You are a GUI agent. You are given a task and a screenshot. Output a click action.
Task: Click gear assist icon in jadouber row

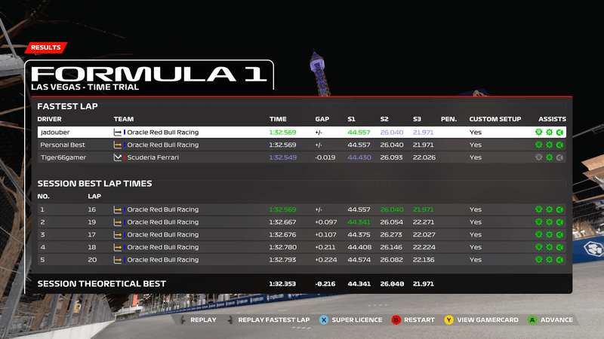point(550,133)
